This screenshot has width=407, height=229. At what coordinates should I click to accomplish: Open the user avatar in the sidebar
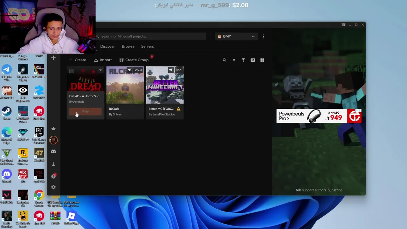pos(53,140)
